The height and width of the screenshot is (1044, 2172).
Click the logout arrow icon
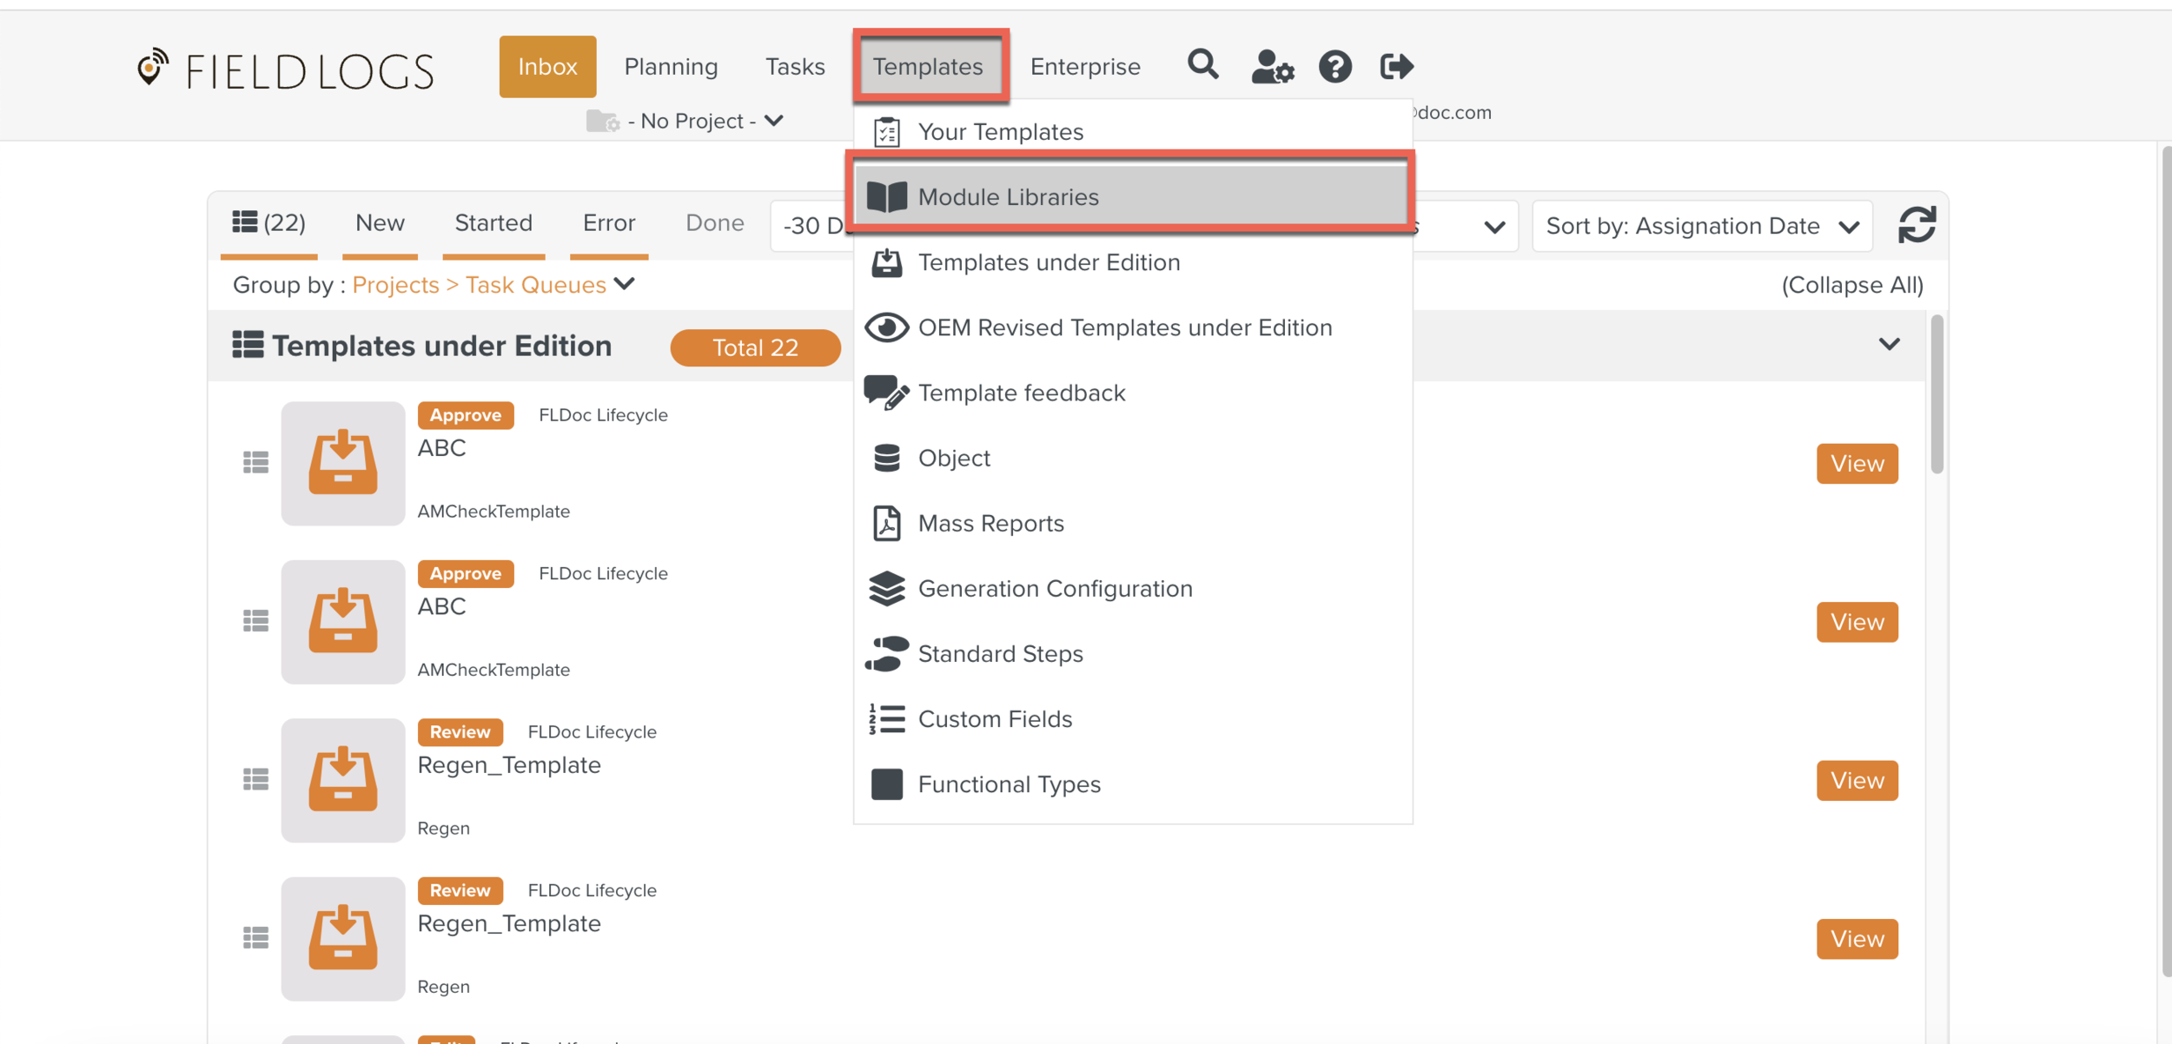tap(1396, 66)
